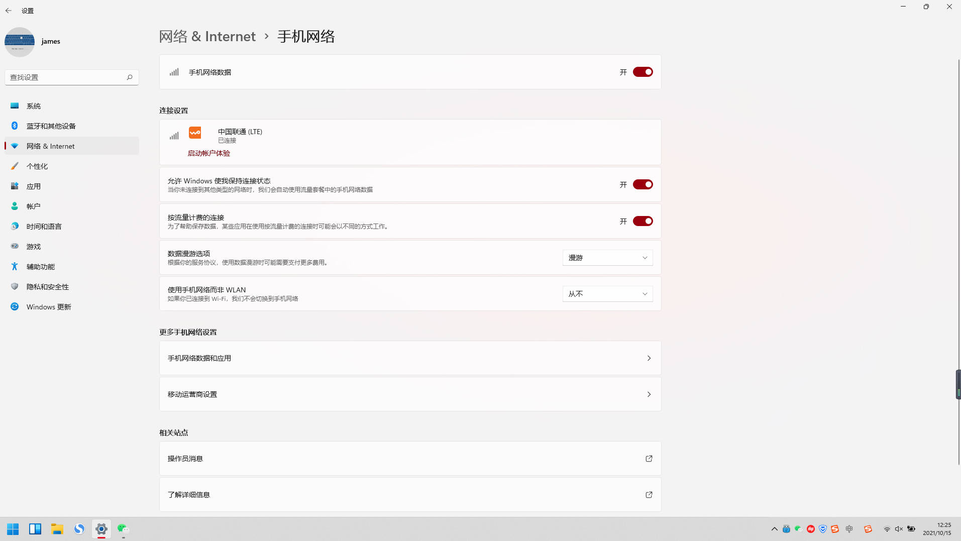
Task: Open WeChat from the taskbar
Action: tap(122, 528)
